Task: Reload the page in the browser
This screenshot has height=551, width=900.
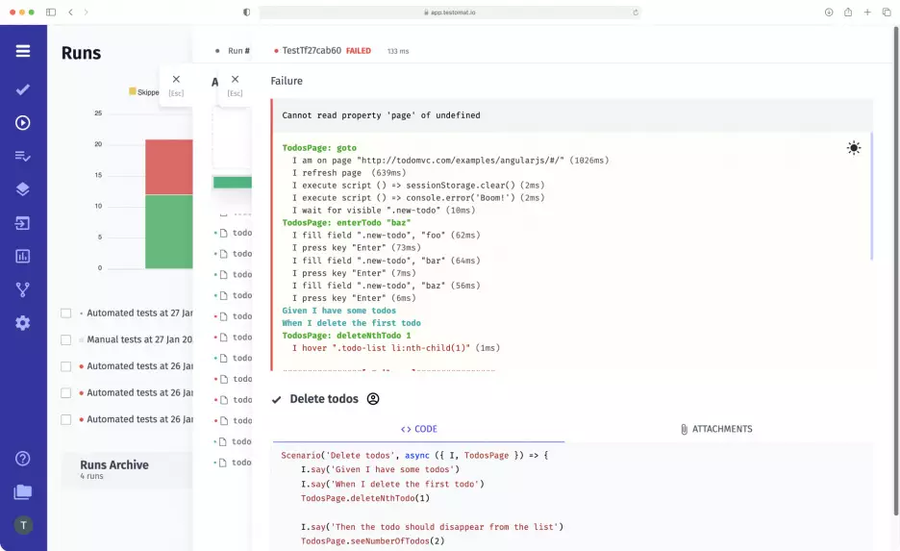Action: click(x=635, y=13)
